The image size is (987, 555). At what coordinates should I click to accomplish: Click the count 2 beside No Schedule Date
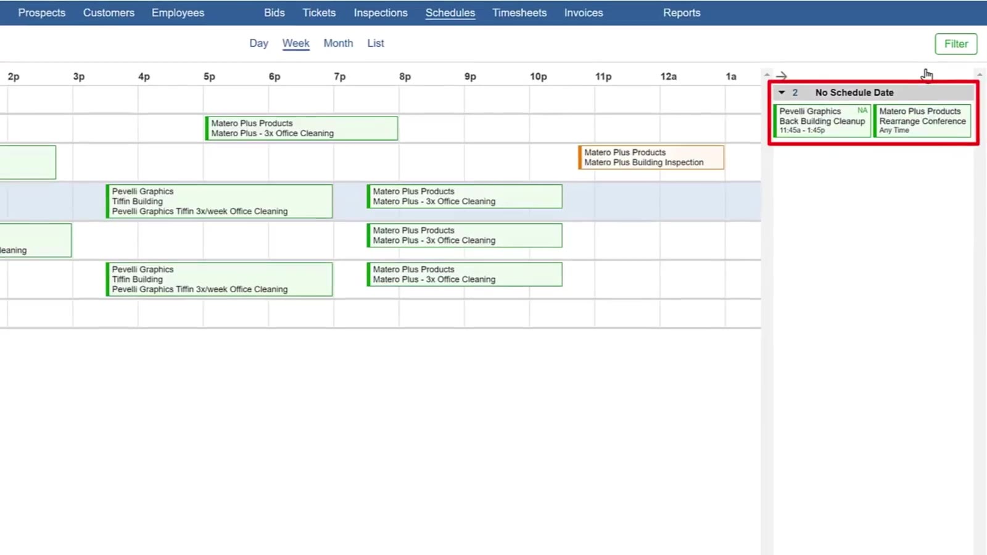pos(795,92)
